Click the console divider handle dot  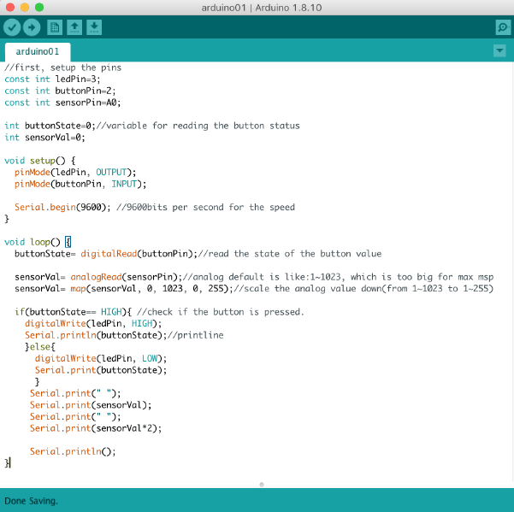click(x=262, y=485)
